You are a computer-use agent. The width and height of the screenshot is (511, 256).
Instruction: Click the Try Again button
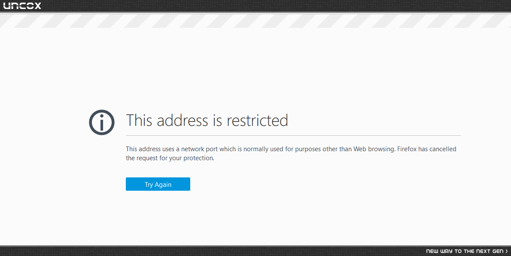pyautogui.click(x=158, y=184)
